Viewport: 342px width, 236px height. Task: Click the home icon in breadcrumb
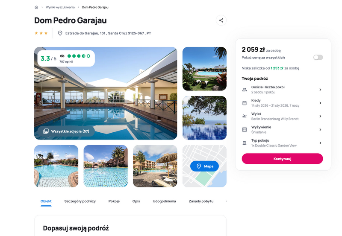tap(36, 7)
